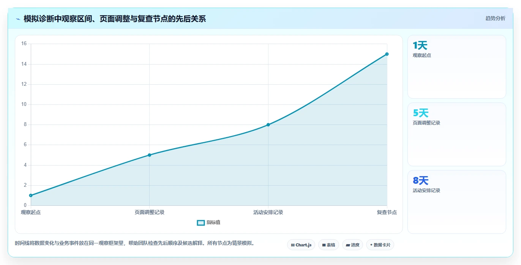Click x-axis label 复查节点
Screen dimensions: 521x265
pyautogui.click(x=387, y=212)
